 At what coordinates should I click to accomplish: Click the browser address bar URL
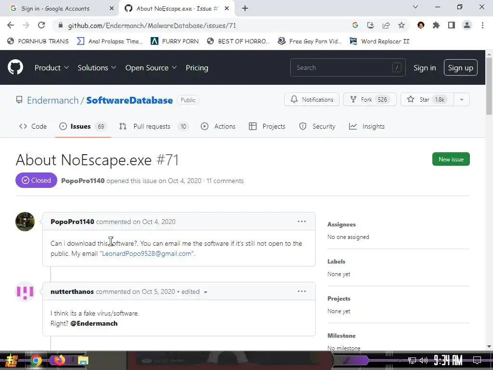(152, 26)
